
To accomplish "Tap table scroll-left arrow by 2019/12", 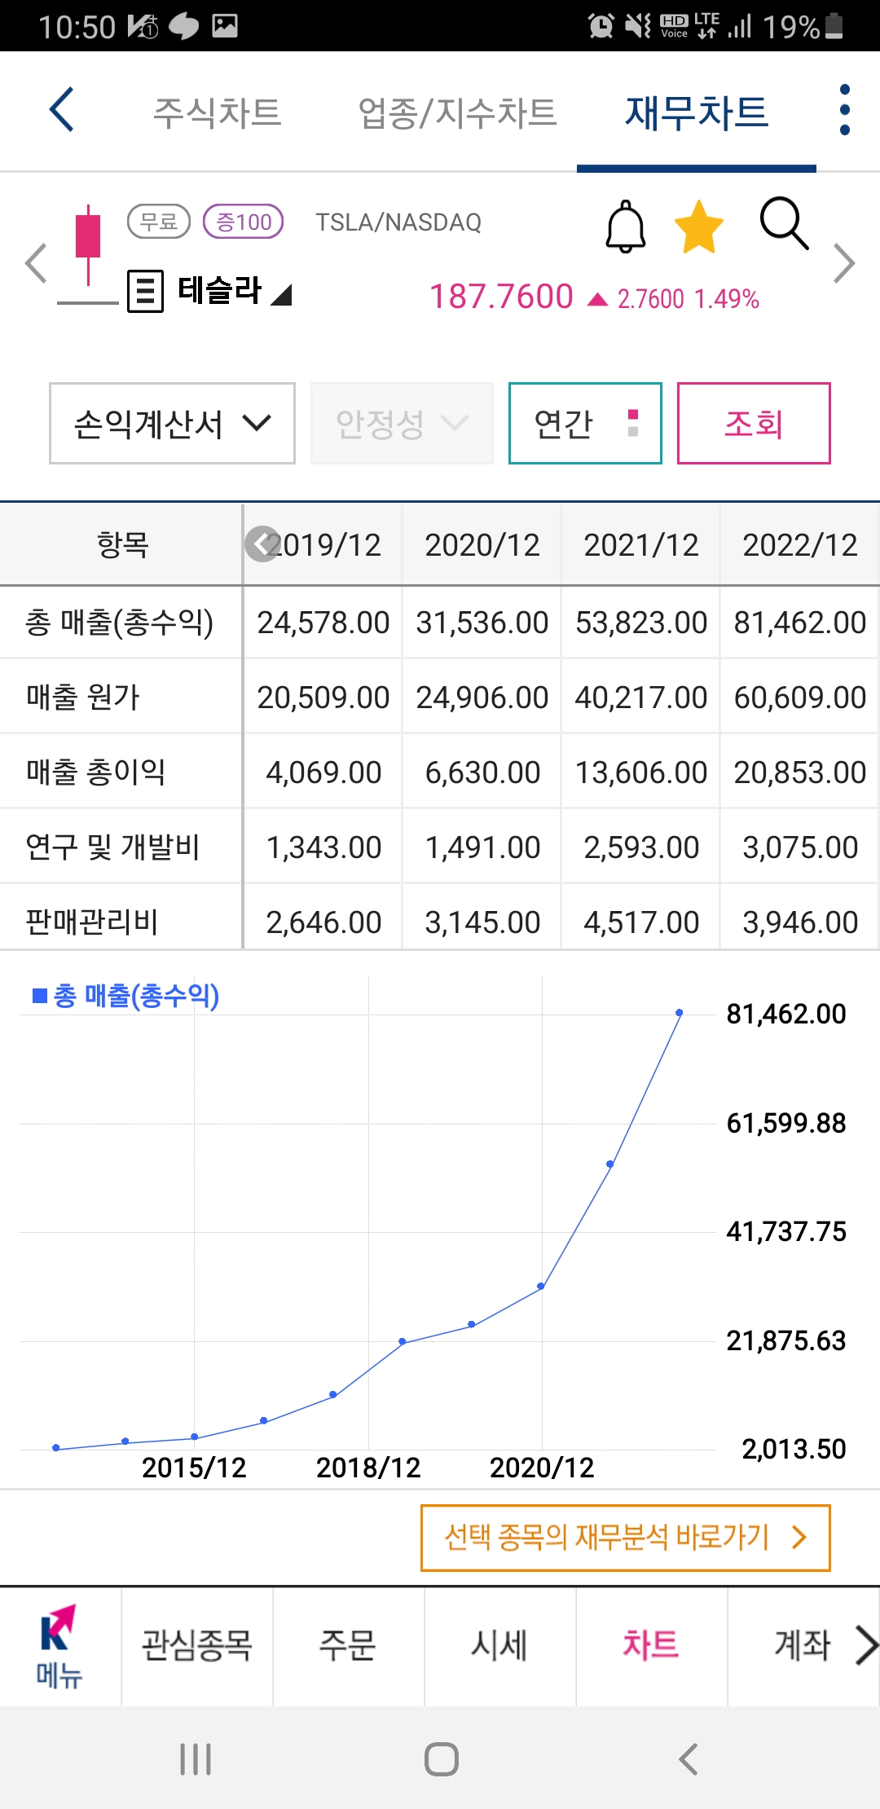I will coord(262,544).
